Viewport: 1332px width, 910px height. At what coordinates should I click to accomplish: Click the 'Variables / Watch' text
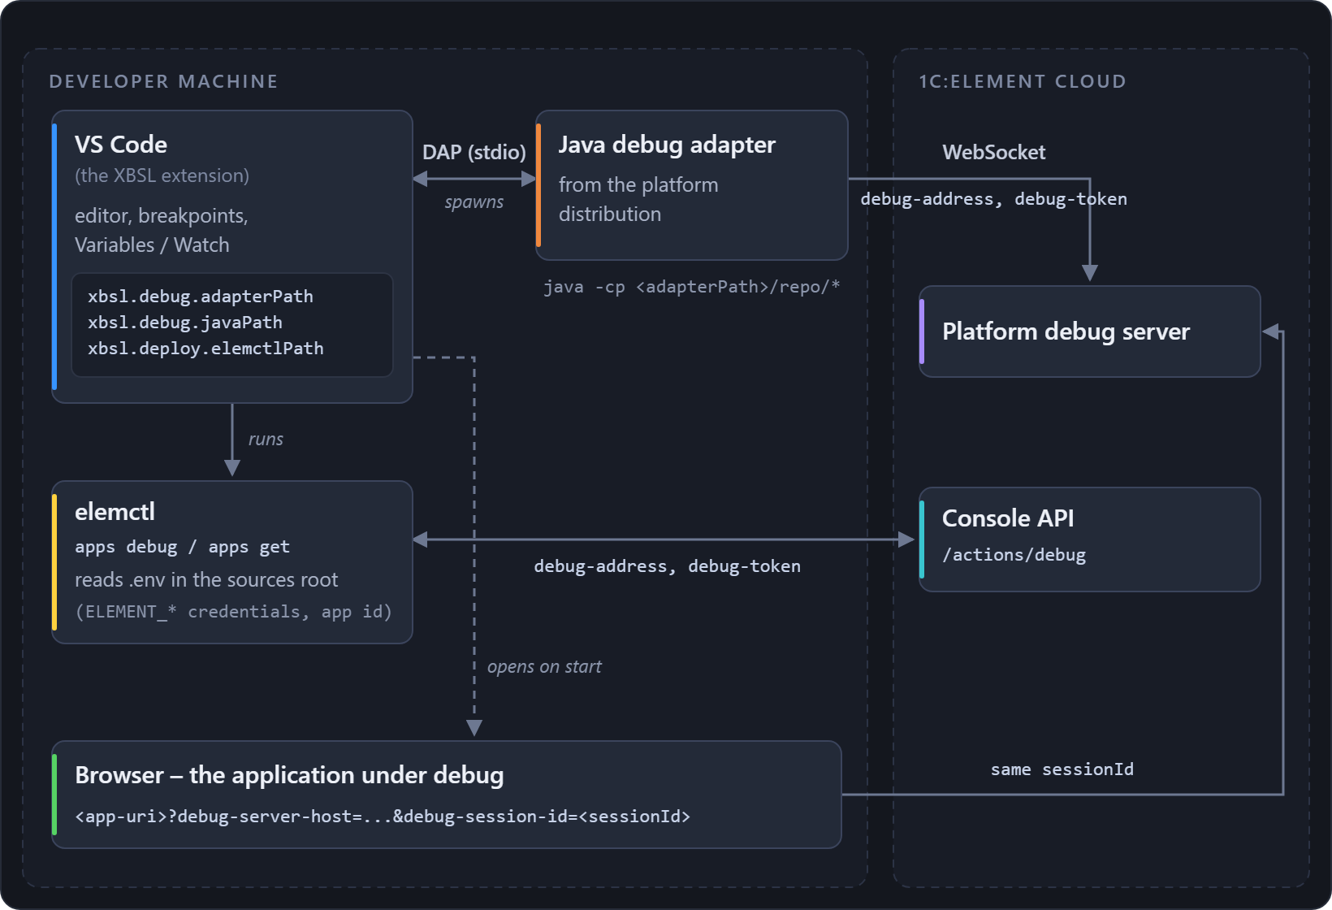(152, 245)
